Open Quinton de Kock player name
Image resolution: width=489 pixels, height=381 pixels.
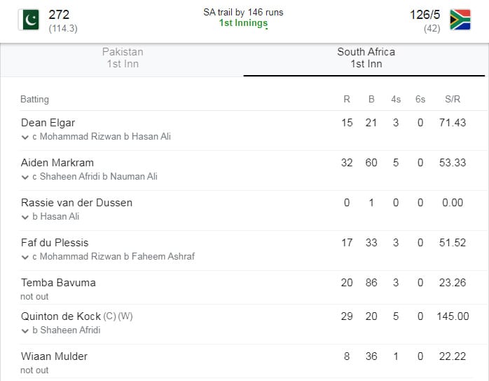[61, 316]
